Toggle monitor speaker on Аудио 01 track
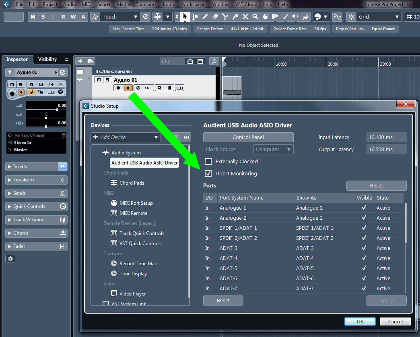The image size is (420, 337). [128, 88]
